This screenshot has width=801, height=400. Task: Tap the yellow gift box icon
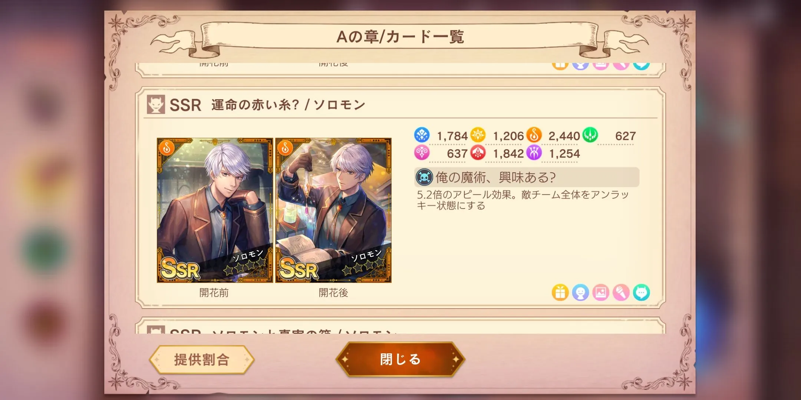click(560, 293)
